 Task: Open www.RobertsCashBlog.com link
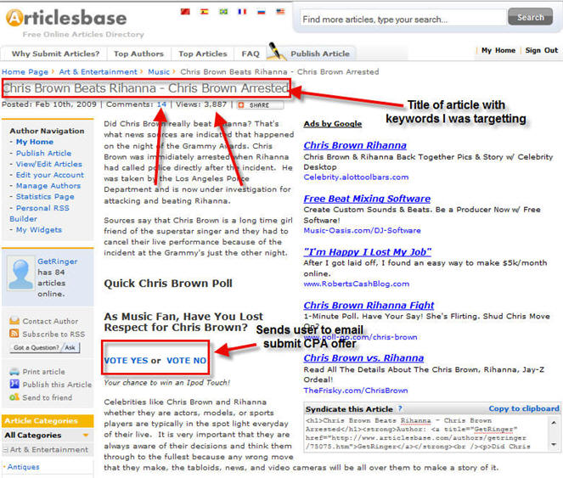tap(356, 284)
